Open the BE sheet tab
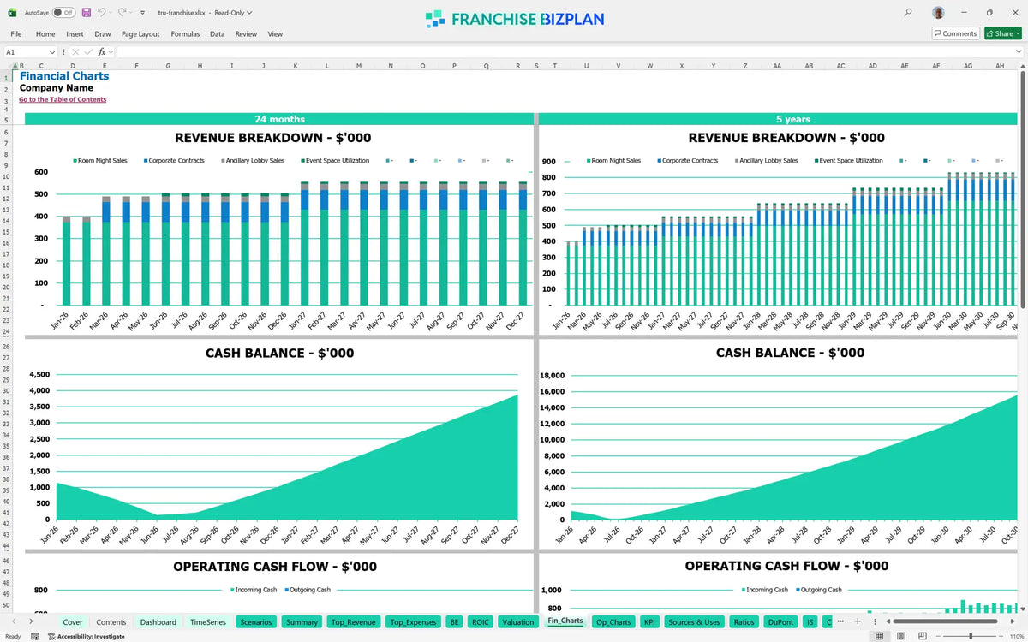 coord(454,622)
